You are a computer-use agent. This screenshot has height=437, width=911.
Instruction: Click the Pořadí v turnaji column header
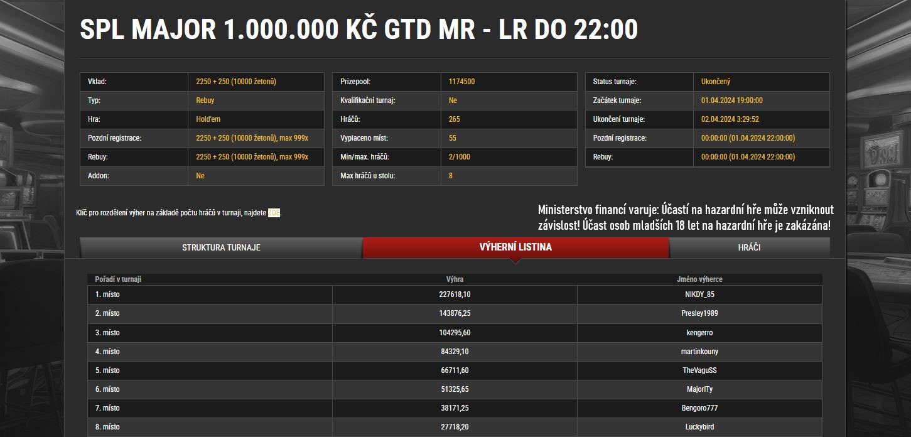pos(118,279)
